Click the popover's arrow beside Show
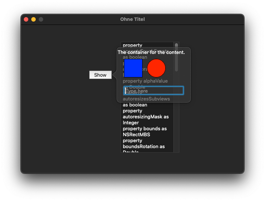The width and height of the screenshot is (265, 201). [114, 75]
